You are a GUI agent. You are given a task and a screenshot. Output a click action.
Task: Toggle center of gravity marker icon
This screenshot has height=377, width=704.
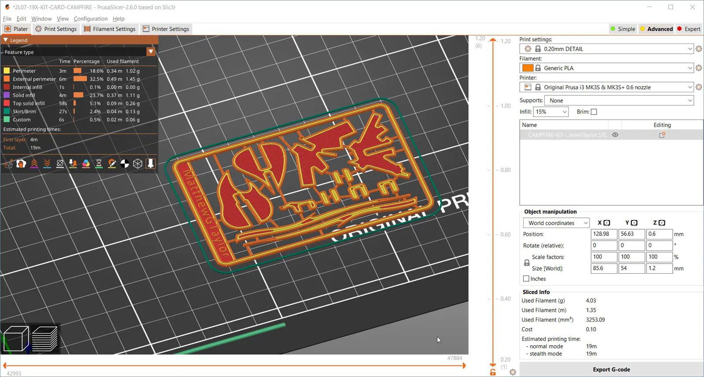125,164
